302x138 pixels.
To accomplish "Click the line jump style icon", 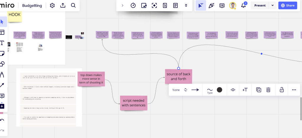I will [x=233, y=90].
